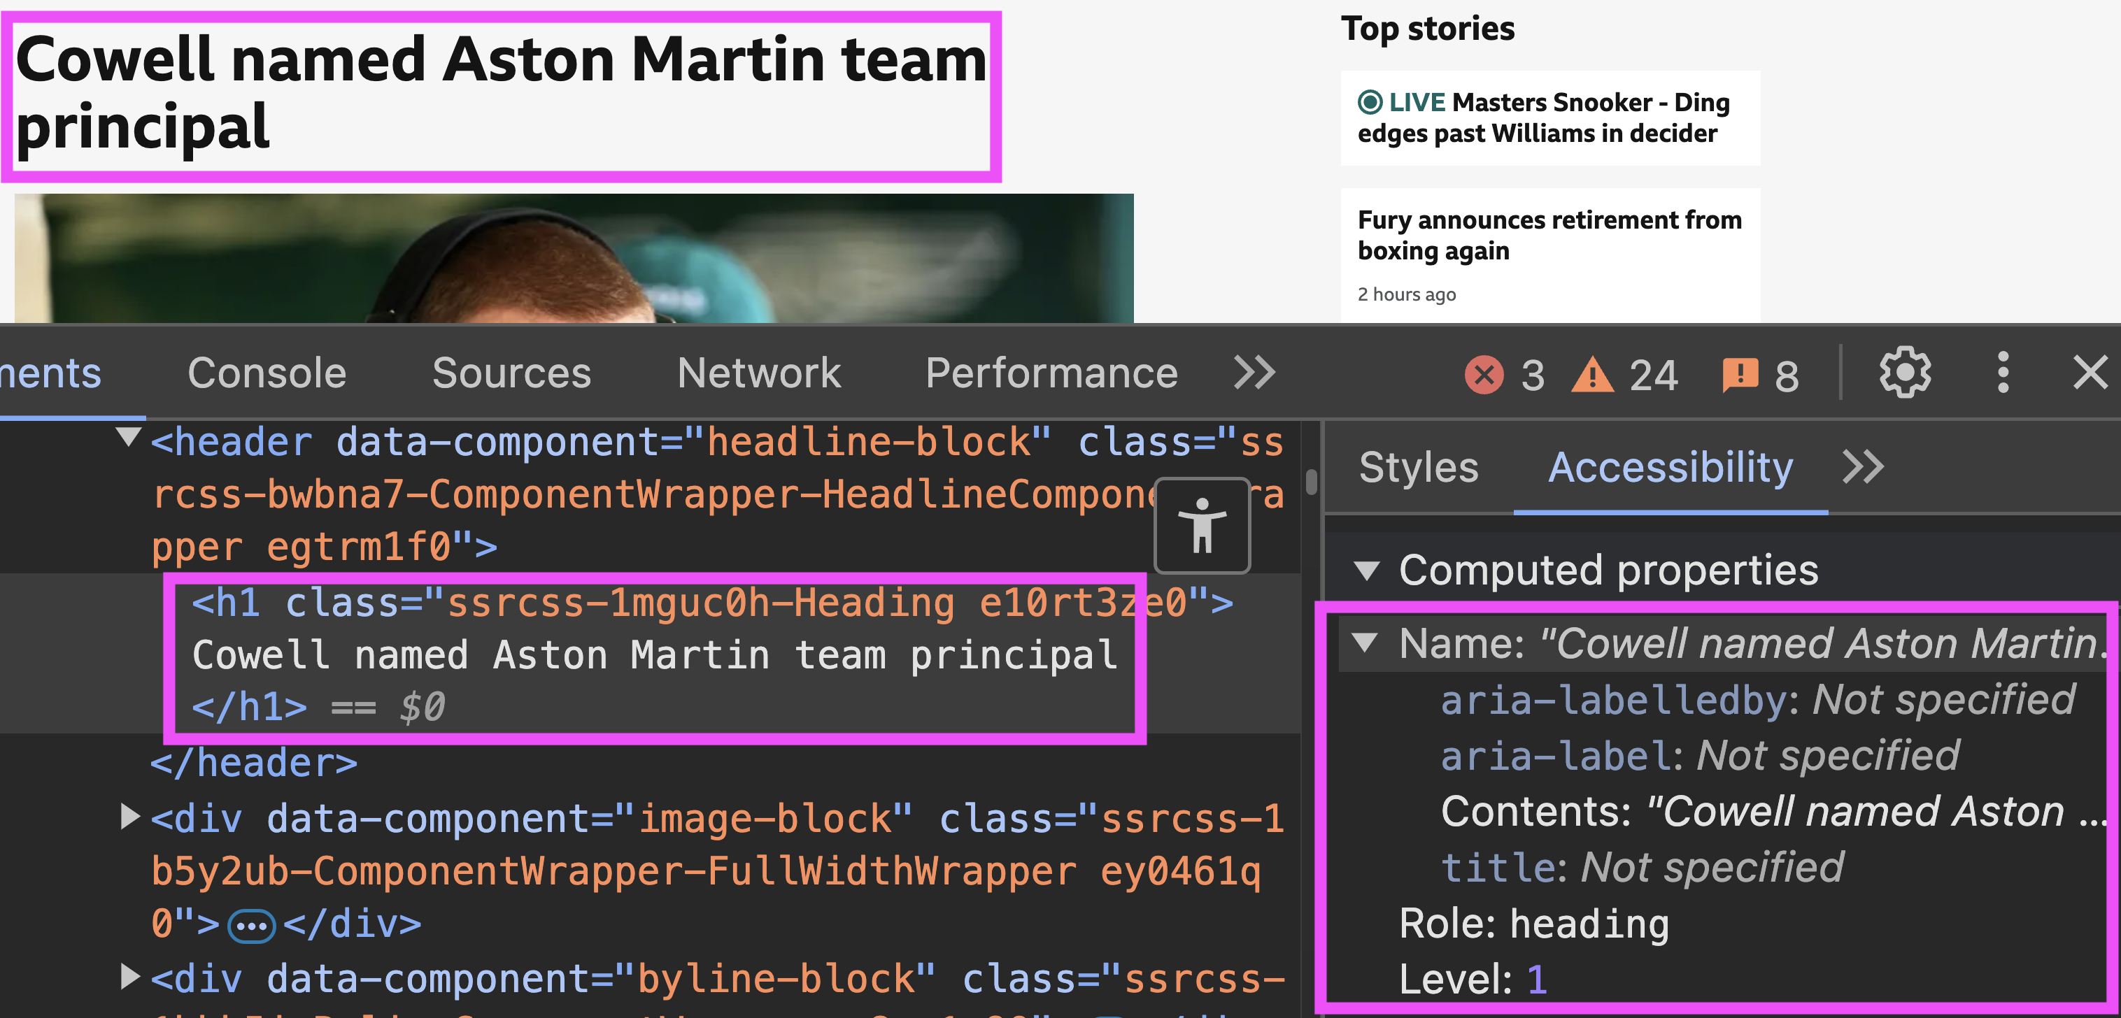Collapse the Computed properties section

coord(1366,568)
